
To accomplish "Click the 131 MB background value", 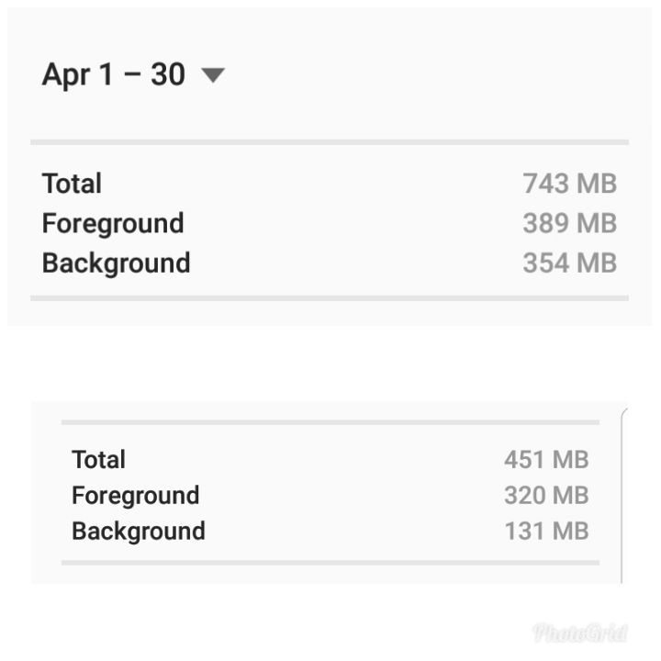I will pos(546,531).
